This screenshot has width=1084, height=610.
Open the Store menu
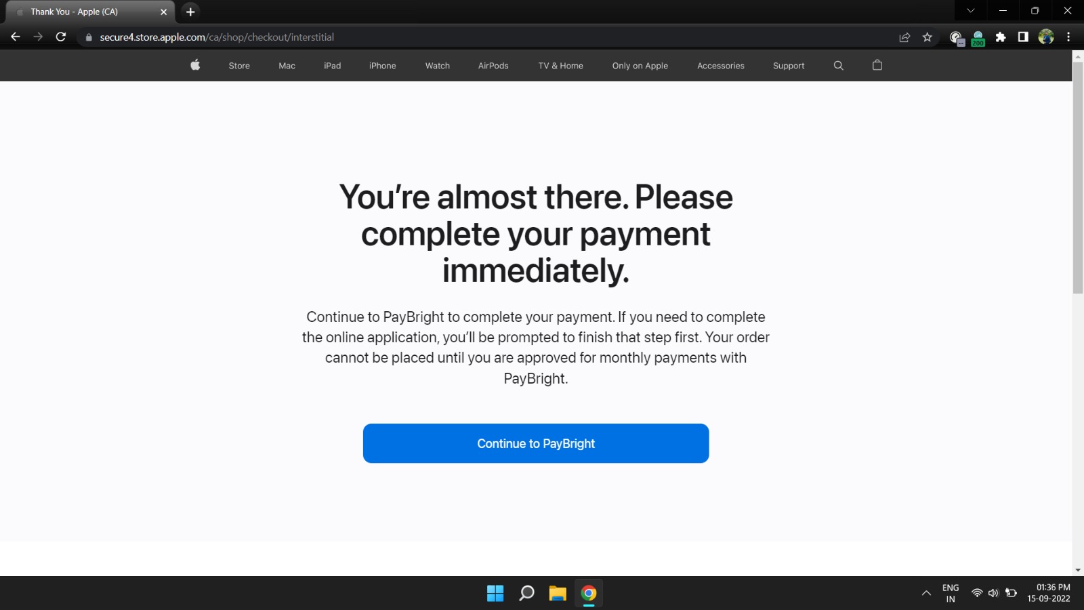coord(239,66)
